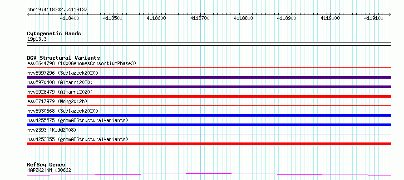Viewport: 404px width, 180px height.
Task: Click the RefSeq Genes track title
Action: pos(46,165)
